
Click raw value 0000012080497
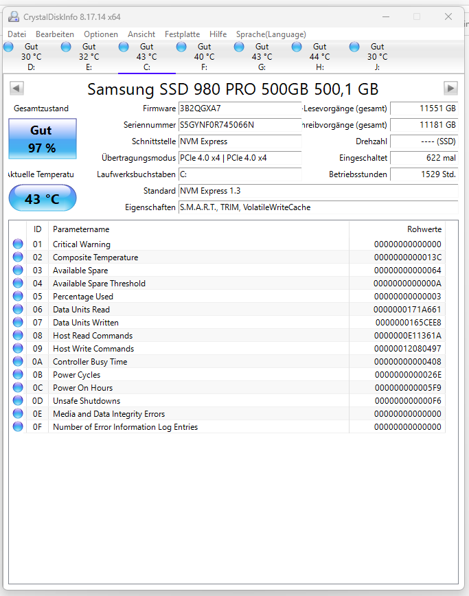click(407, 349)
